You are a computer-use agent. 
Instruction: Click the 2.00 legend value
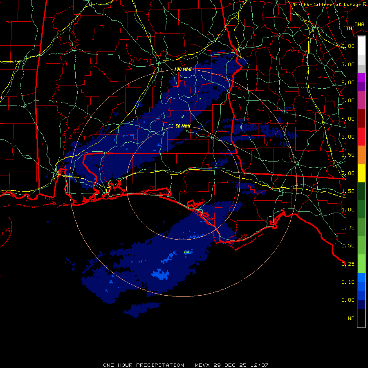[348, 173]
